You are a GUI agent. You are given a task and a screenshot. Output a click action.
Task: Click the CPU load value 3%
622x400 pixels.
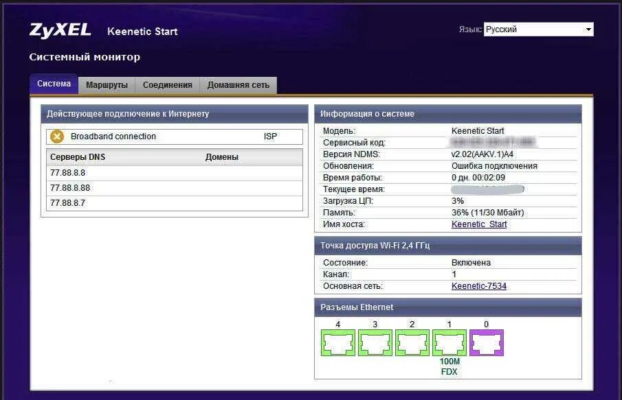(x=457, y=201)
